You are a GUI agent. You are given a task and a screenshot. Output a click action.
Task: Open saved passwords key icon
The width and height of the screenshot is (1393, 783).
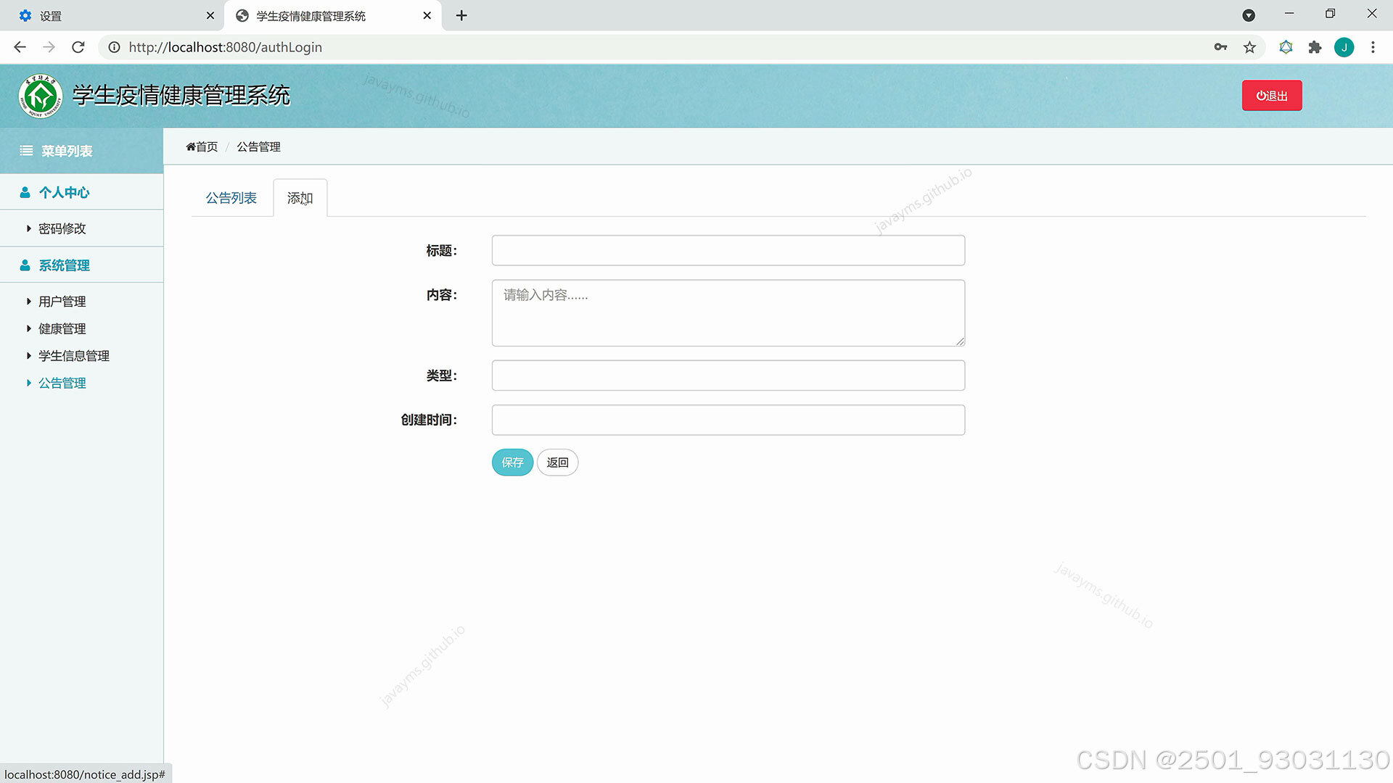pyautogui.click(x=1220, y=47)
